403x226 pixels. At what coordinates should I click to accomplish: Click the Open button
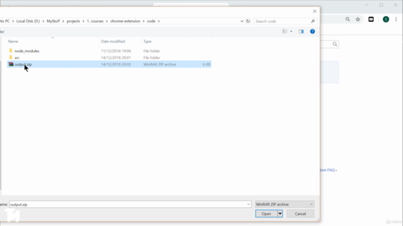pyautogui.click(x=266, y=213)
